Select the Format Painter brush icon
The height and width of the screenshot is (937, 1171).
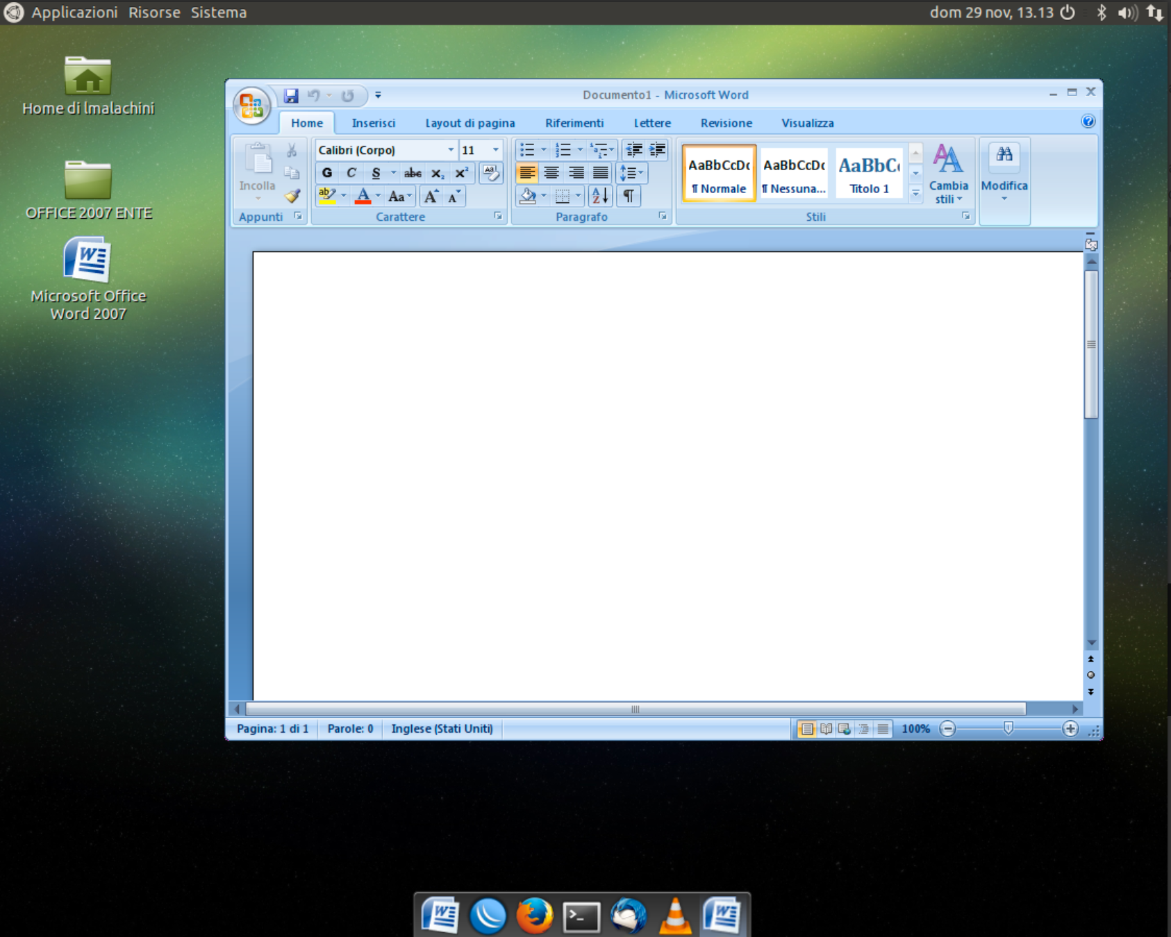point(292,196)
